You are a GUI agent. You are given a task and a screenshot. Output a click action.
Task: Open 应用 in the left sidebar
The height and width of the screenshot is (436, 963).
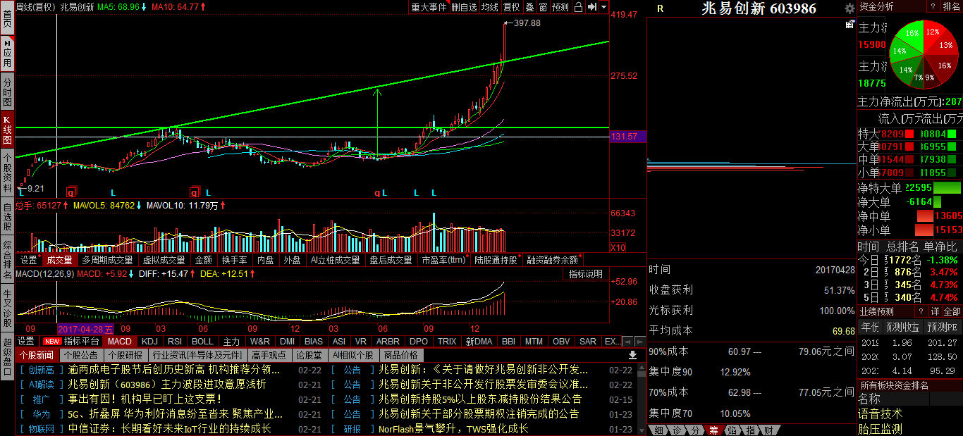[x=7, y=54]
